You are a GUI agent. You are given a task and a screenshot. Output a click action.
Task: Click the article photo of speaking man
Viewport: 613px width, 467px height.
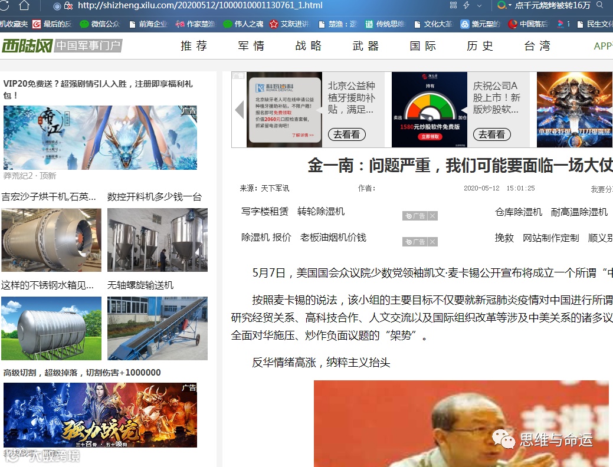461,423
